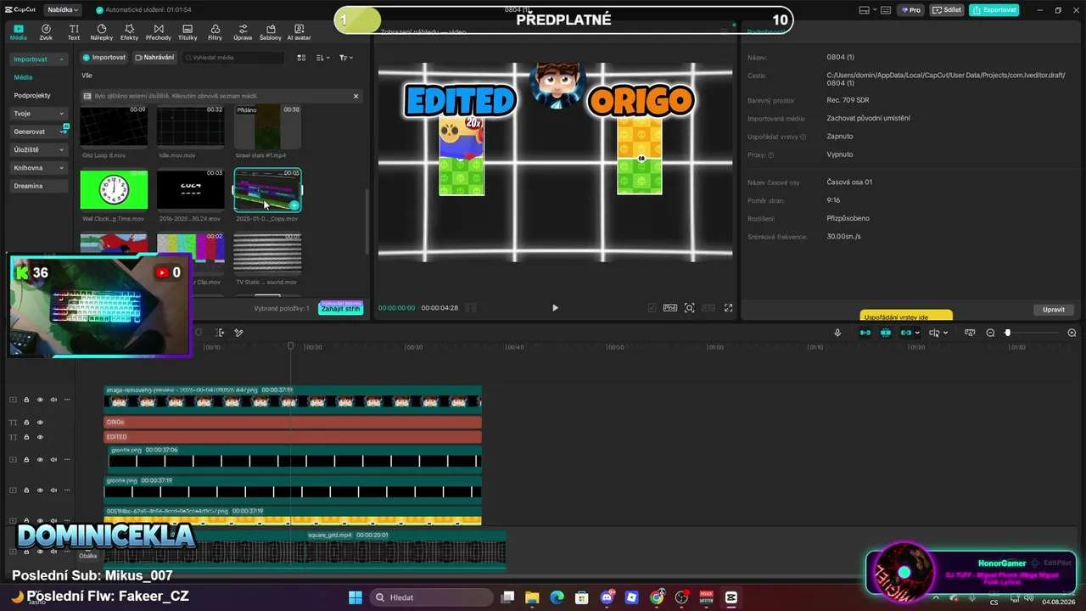Open preview zoom scope icon
1086x611 pixels.
click(689, 308)
